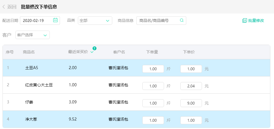The height and width of the screenshot is (129, 274).
Task: Edit the order price for 土豆A5
Action: click(x=191, y=69)
